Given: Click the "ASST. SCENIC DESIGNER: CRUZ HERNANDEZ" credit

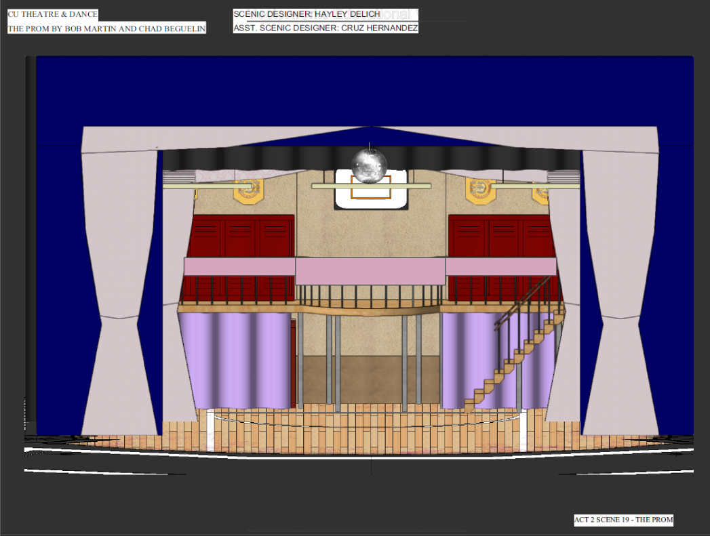Looking at the screenshot, I should click(x=325, y=27).
